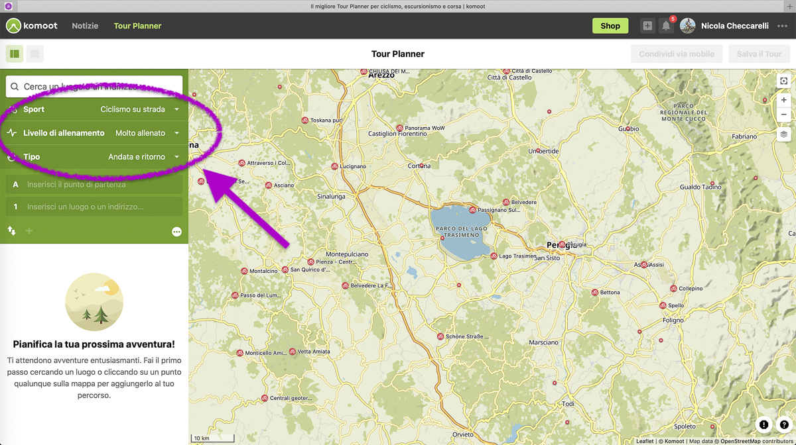796x445 pixels.
Task: Click the green Shop button
Action: coord(610,26)
